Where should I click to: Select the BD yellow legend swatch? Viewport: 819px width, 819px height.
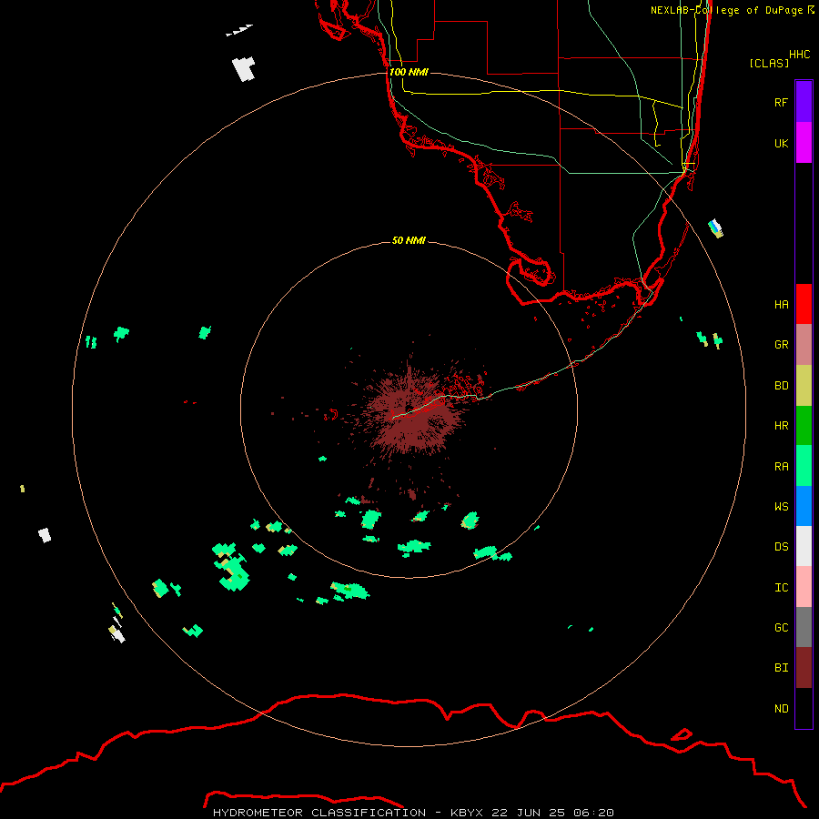pos(804,385)
